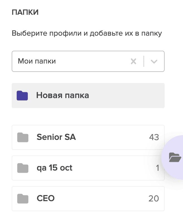Click the Senior SA profile count 43

(154, 137)
